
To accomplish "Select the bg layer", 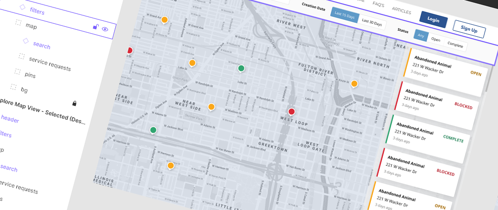I will point(24,89).
